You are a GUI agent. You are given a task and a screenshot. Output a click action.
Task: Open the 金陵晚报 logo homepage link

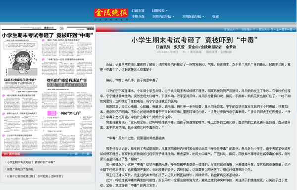click(111, 13)
